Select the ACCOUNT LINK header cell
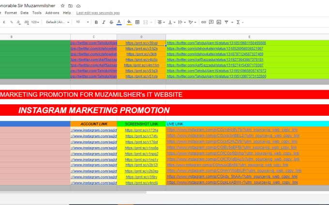The height and width of the screenshot is (205, 329). 93,124
